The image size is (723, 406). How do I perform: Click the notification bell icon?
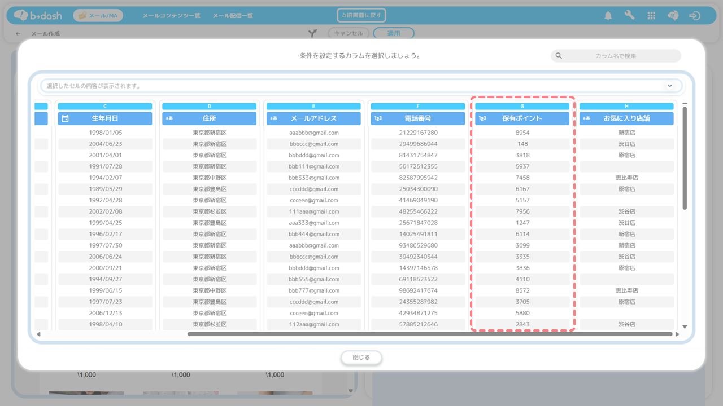pos(608,16)
